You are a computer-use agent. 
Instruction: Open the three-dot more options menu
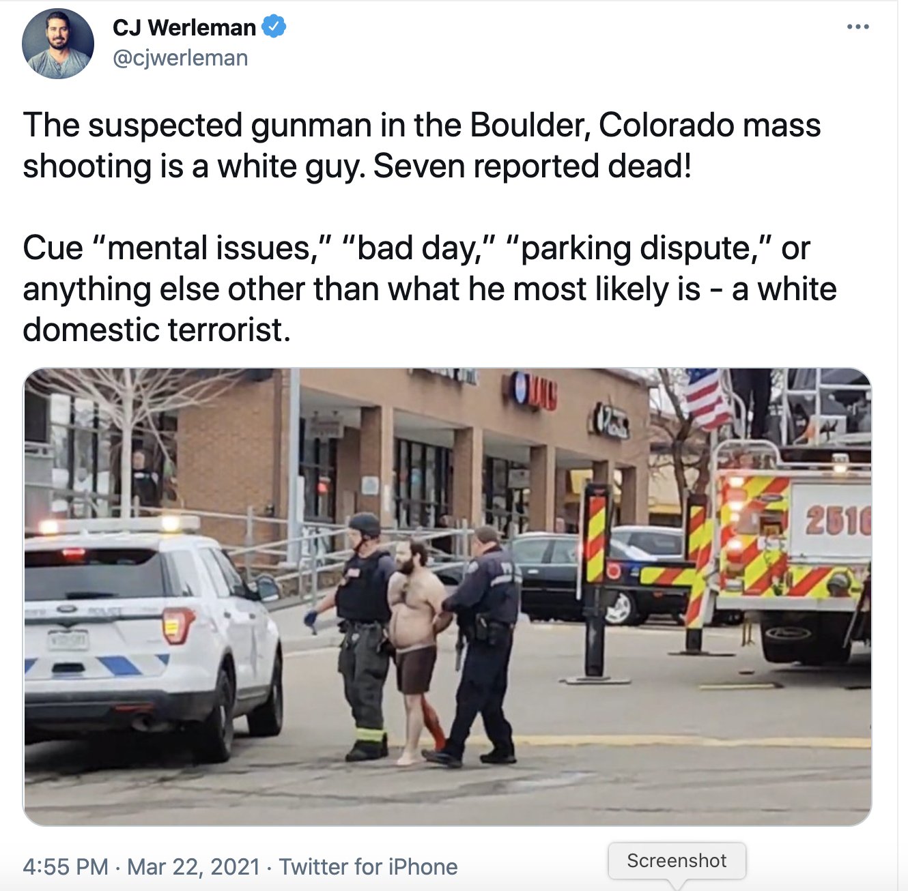pyautogui.click(x=857, y=27)
